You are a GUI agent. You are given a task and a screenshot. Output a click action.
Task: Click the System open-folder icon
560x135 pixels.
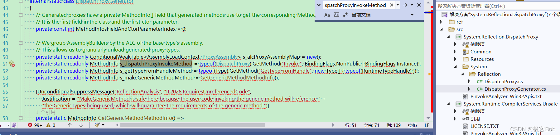click(466, 66)
